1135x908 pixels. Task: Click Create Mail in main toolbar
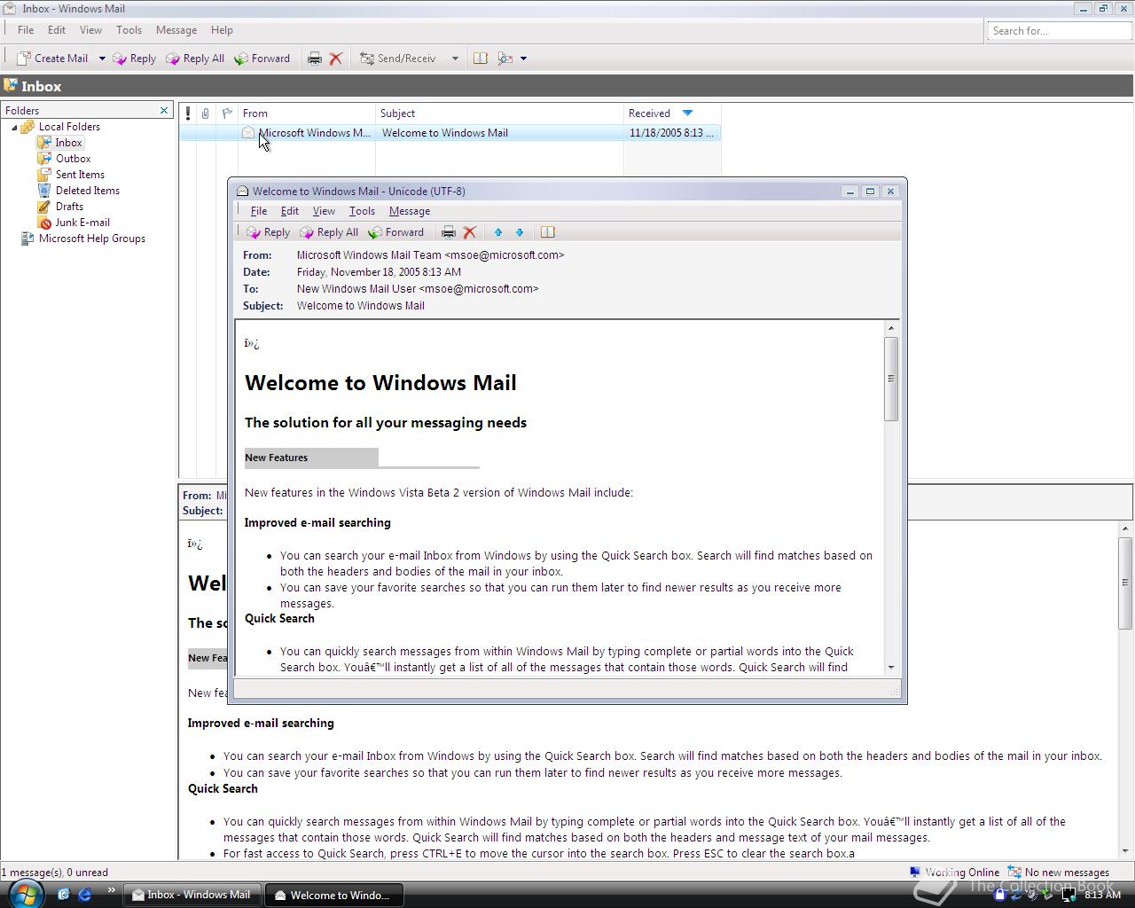[x=52, y=59]
